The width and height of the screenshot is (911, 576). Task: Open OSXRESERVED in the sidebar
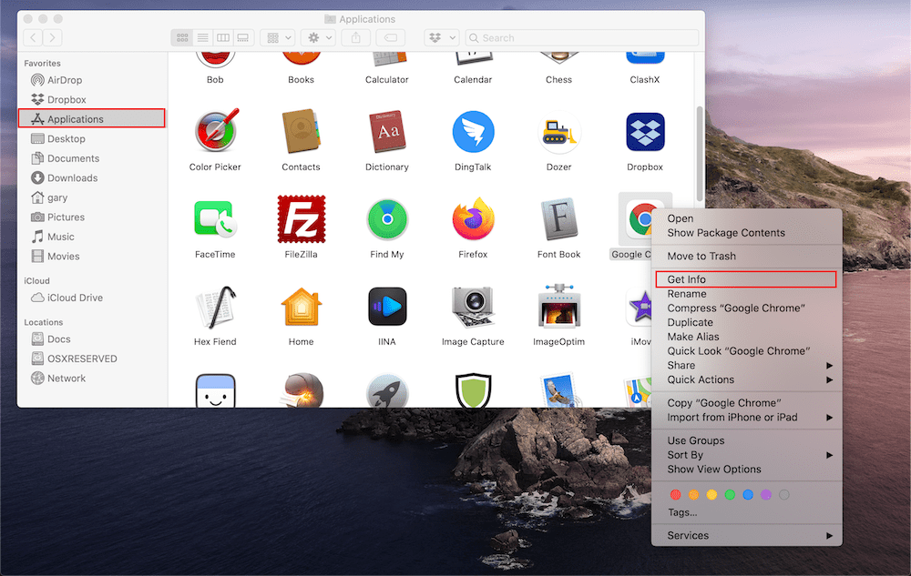pyautogui.click(x=93, y=359)
